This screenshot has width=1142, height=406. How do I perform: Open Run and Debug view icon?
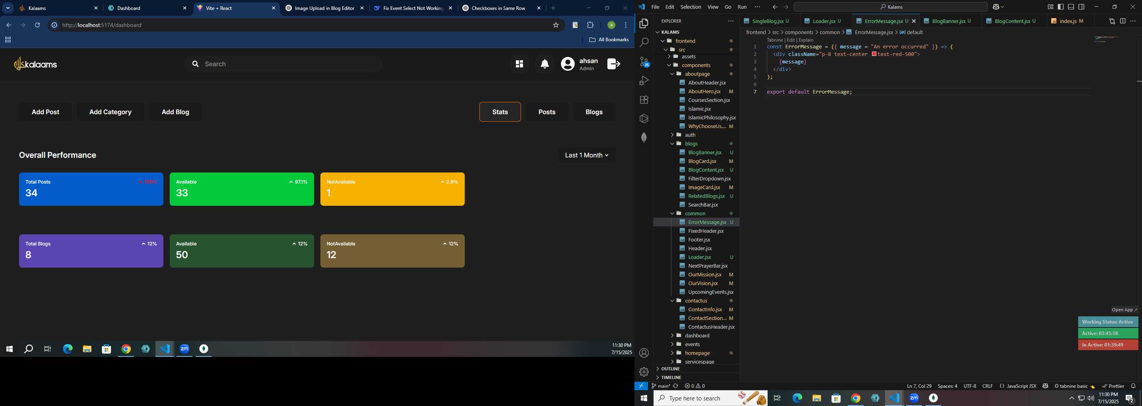click(x=644, y=80)
